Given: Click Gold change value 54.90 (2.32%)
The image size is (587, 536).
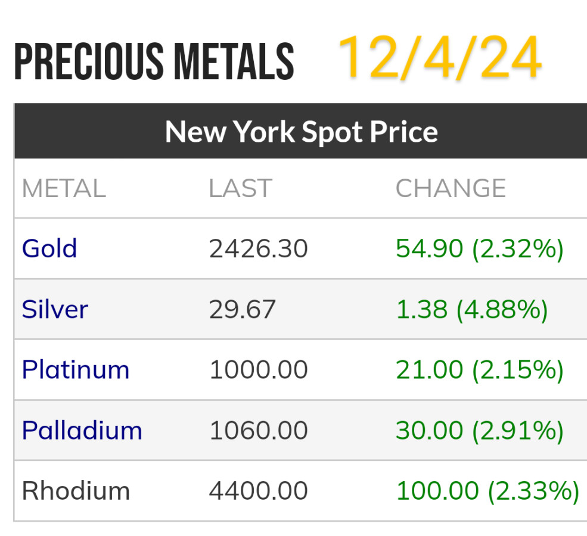Looking at the screenshot, I should click(479, 248).
